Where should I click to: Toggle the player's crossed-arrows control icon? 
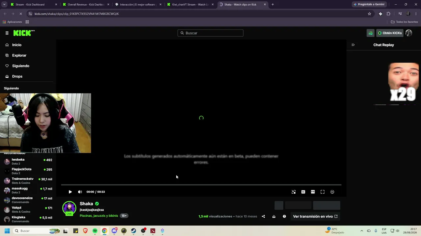[x=294, y=192]
